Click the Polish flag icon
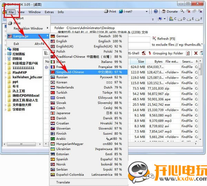 [x=53, y=52]
